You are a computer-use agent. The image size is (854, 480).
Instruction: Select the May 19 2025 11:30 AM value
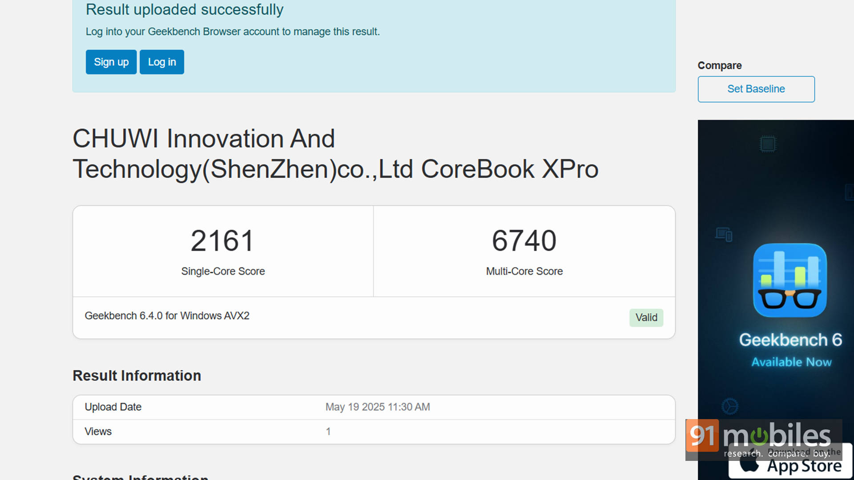coord(378,407)
